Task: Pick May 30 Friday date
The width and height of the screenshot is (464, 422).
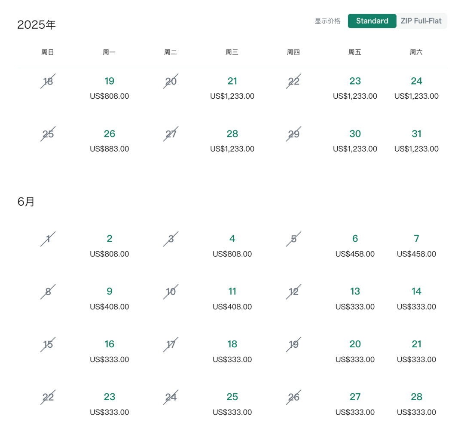Action: (355, 140)
